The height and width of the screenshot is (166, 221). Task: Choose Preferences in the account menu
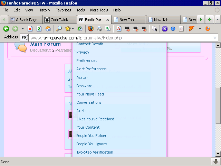87,61
